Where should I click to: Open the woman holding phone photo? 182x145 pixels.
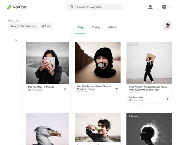point(47,63)
